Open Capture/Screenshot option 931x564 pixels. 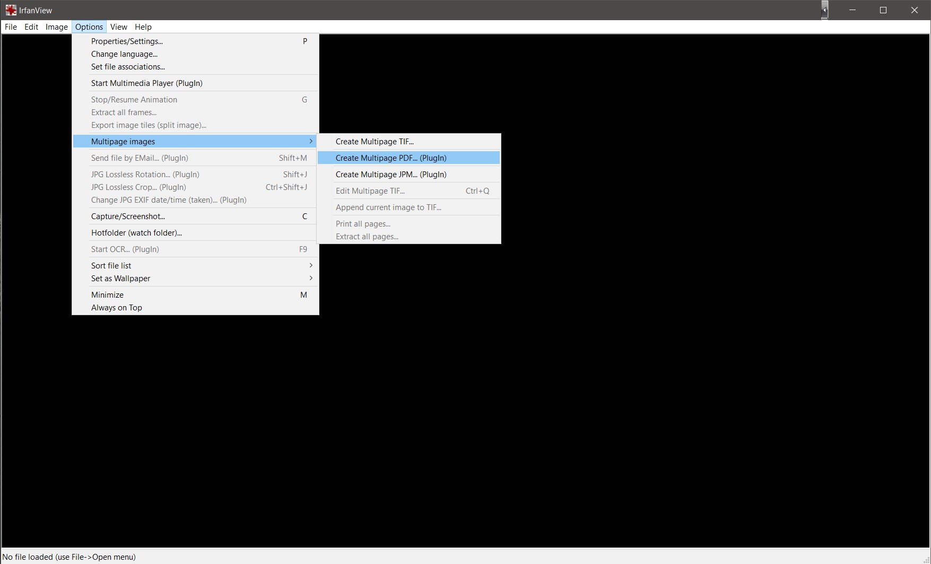click(x=196, y=216)
